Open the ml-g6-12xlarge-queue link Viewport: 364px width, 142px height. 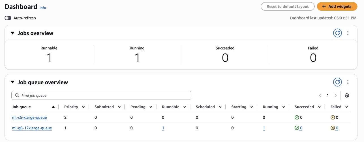click(x=32, y=128)
